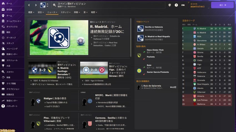Expand the 賞 dropdown
Viewport: 236px width, 132px height.
point(86,12)
